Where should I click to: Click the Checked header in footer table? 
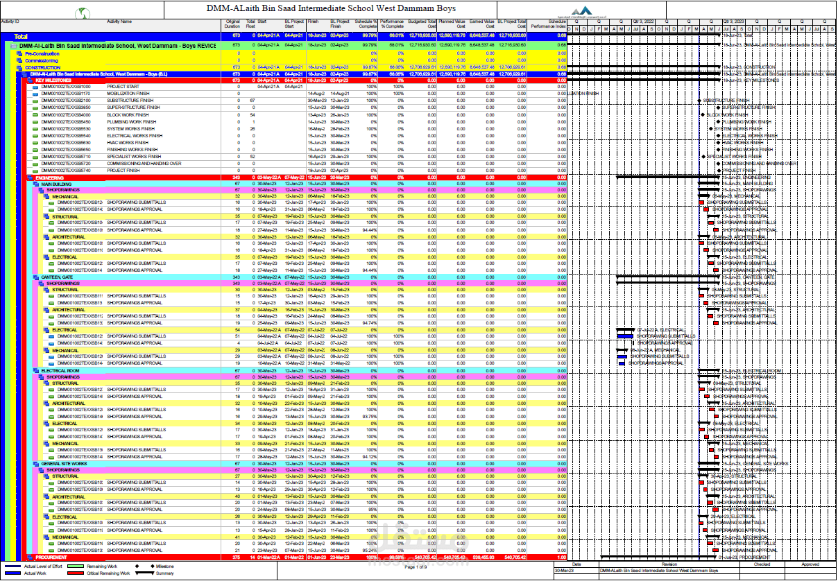762,564
